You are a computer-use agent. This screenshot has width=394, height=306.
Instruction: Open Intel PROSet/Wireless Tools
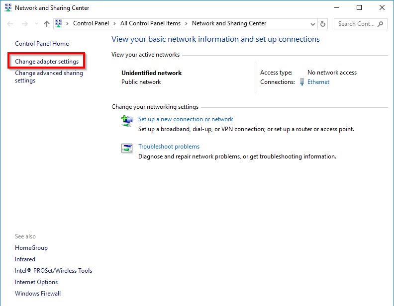coord(53,271)
